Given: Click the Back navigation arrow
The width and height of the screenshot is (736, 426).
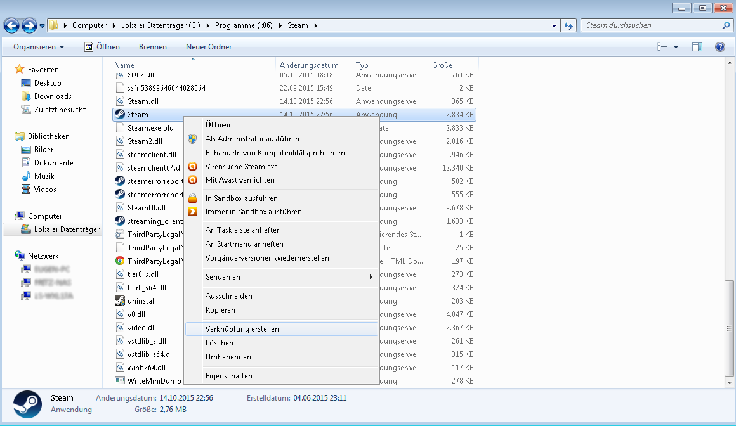Looking at the screenshot, I should 11,25.
